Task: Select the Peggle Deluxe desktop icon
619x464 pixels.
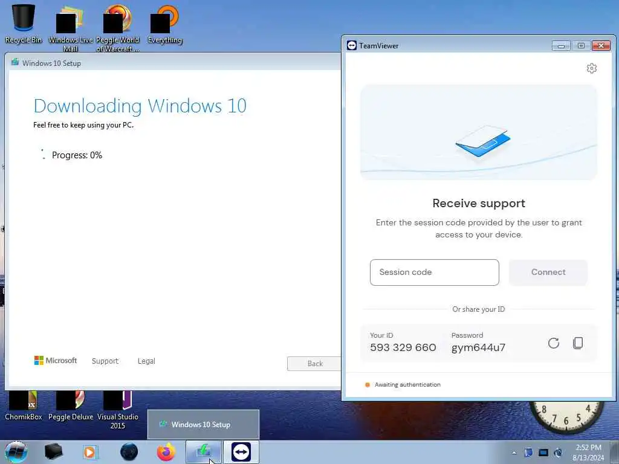Action: [70, 405]
